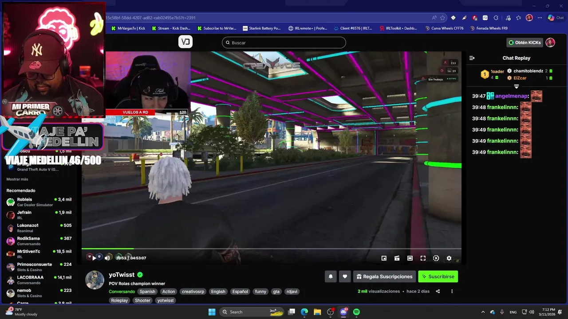Image resolution: width=568 pixels, height=319 pixels.
Task: Open Curva Wheels CFF76 bookmark
Action: [x=444, y=28]
